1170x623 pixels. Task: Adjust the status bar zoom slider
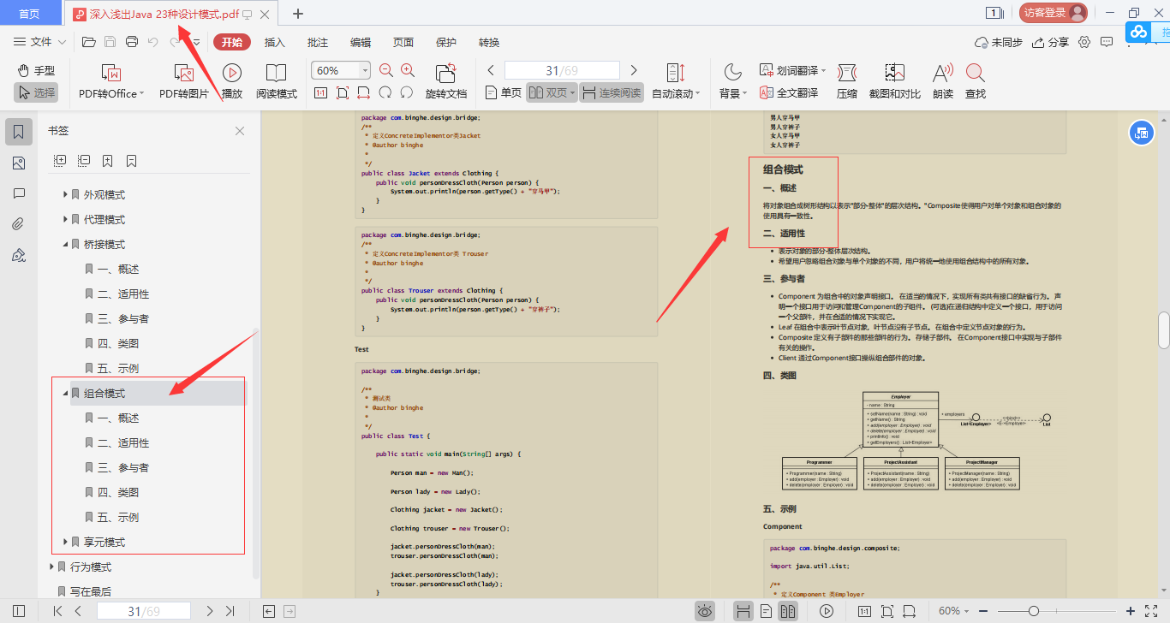(1034, 611)
